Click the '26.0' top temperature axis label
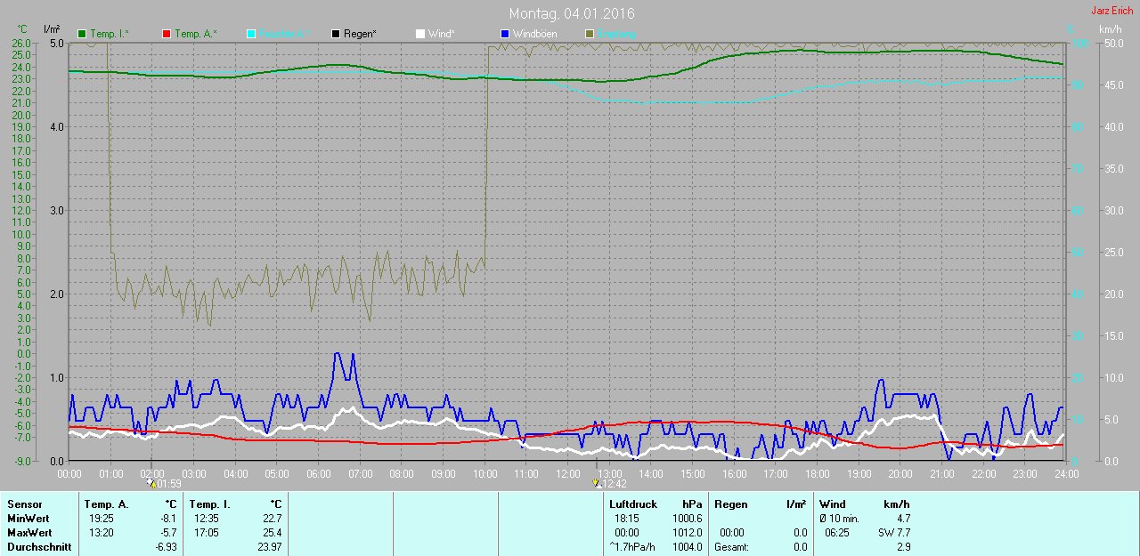The image size is (1140, 556). point(22,43)
